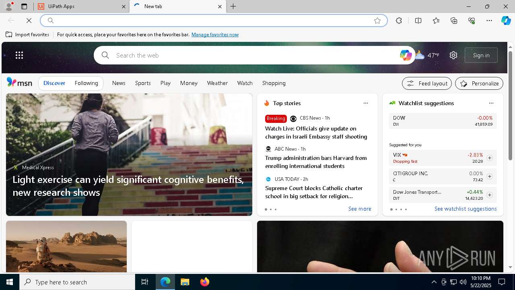Open the Watch section
Viewport: 515px width, 290px height.
coord(245,83)
